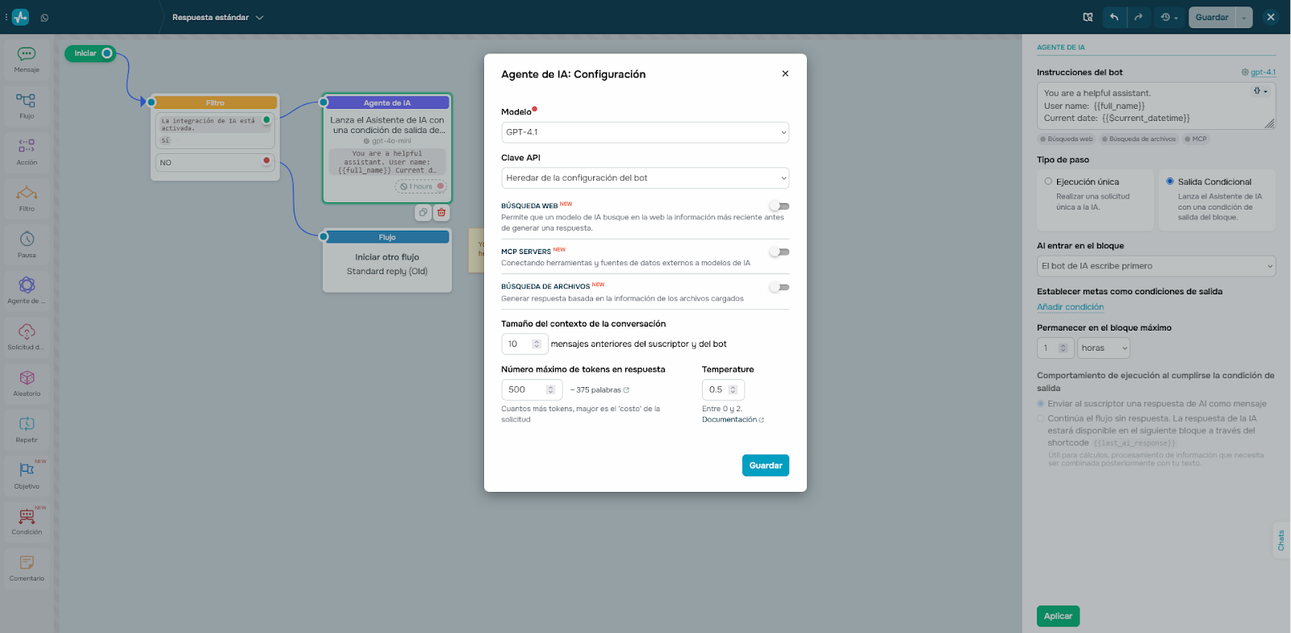The height and width of the screenshot is (633, 1291).
Task: Delete the Agente de IA node
Action: click(441, 213)
